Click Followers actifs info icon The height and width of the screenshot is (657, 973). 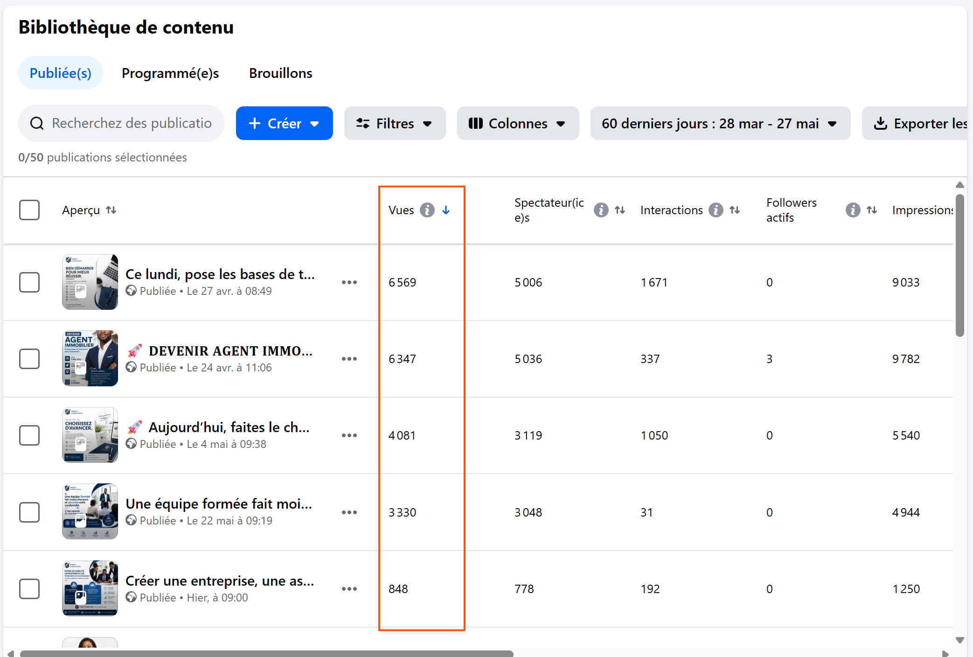853,210
